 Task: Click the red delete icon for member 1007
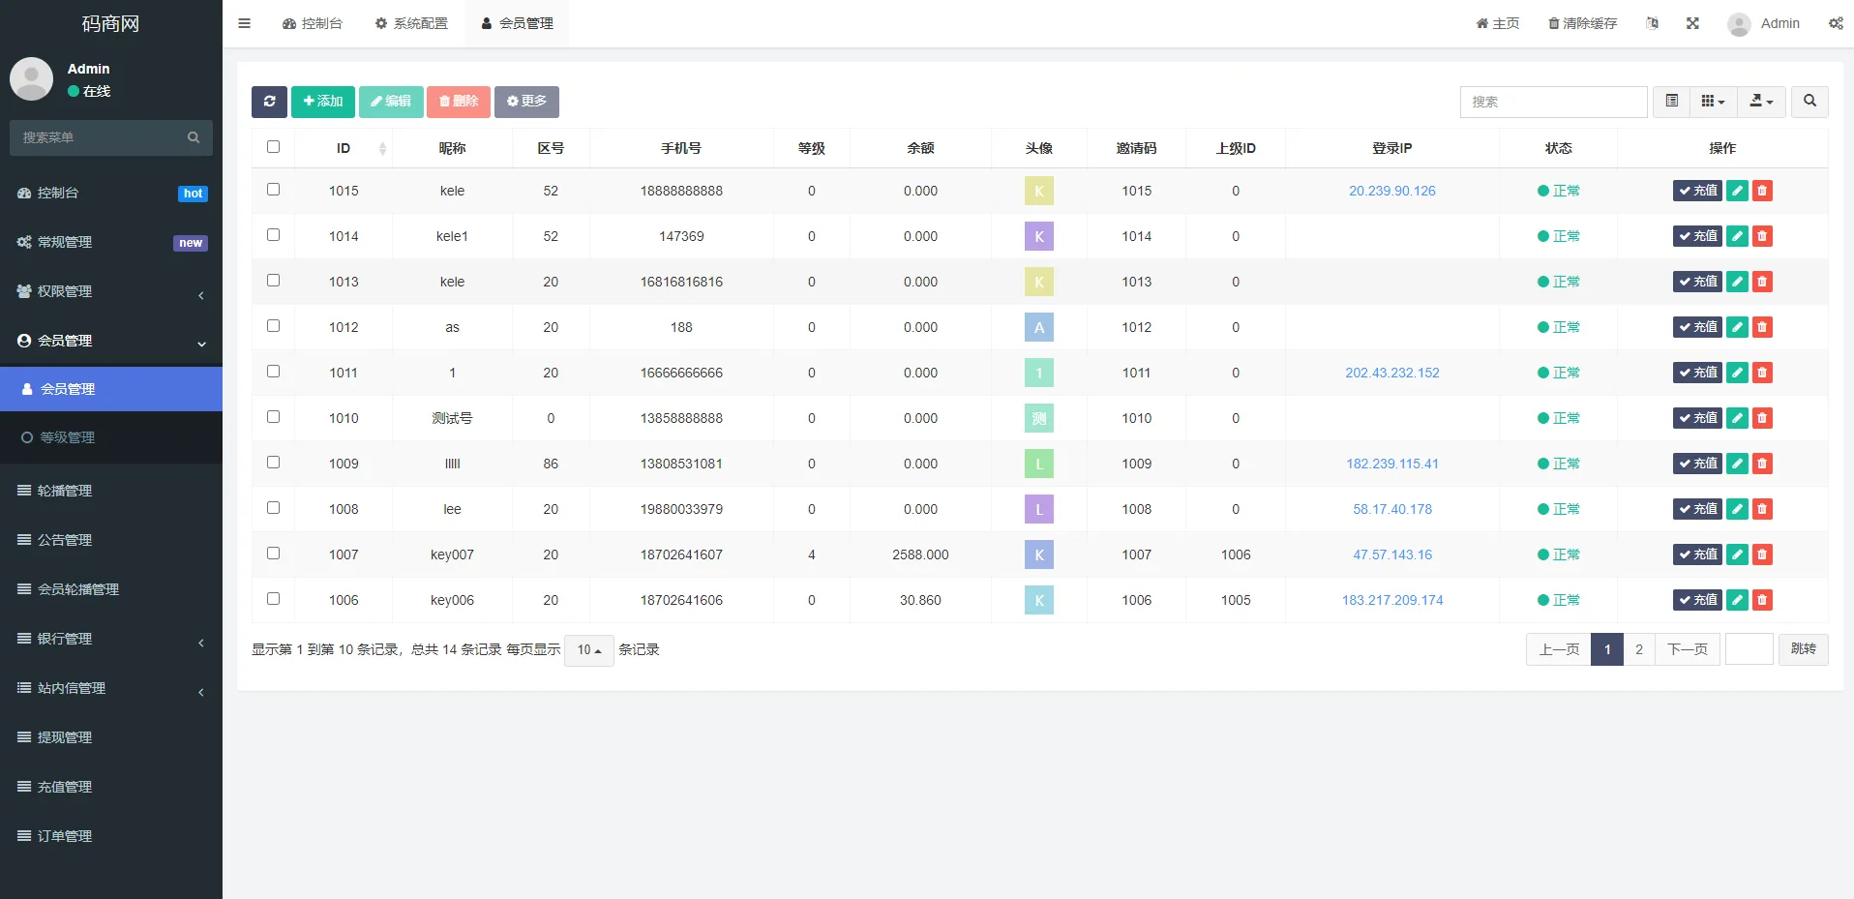pyautogui.click(x=1762, y=554)
